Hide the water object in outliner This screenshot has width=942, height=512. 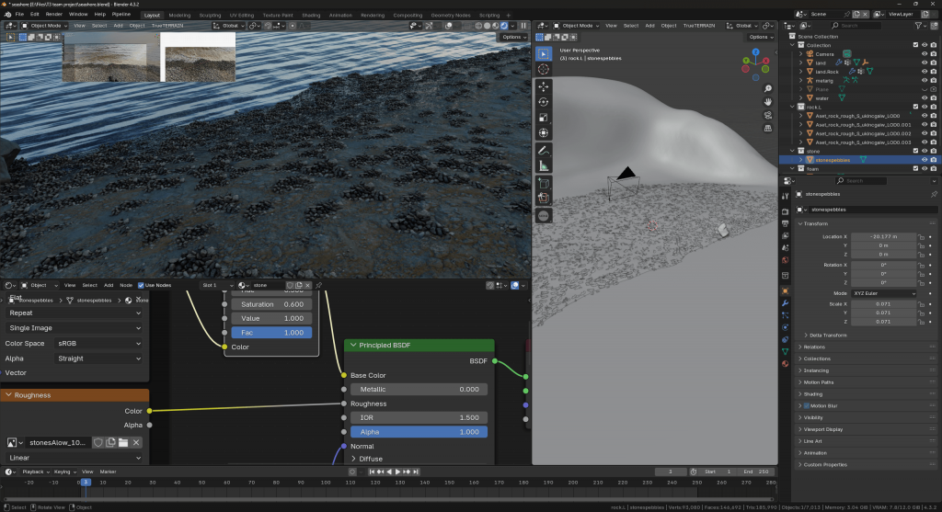(924, 97)
